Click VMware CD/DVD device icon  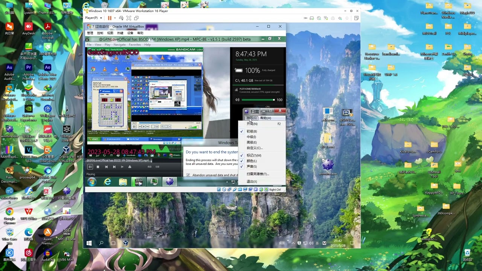tap(319, 18)
